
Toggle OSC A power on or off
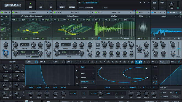click(x=13, y=12)
